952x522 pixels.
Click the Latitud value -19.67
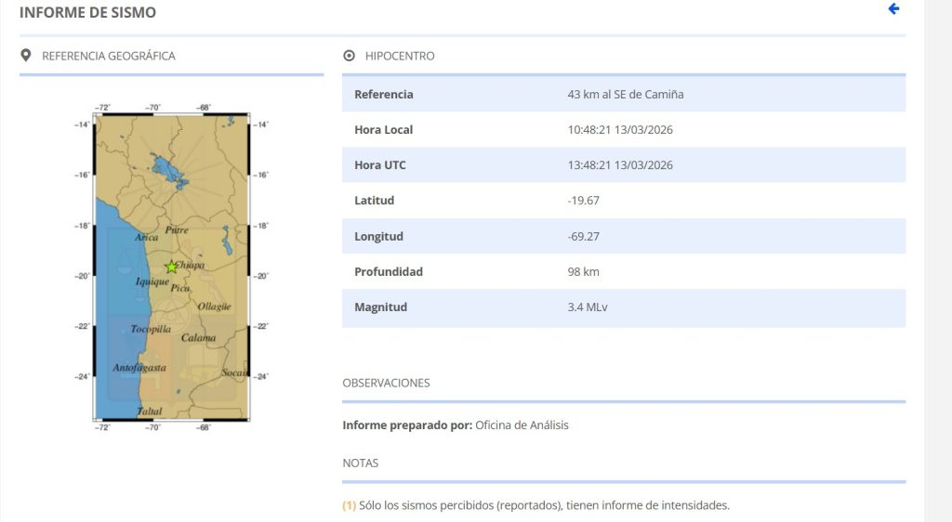pyautogui.click(x=583, y=201)
